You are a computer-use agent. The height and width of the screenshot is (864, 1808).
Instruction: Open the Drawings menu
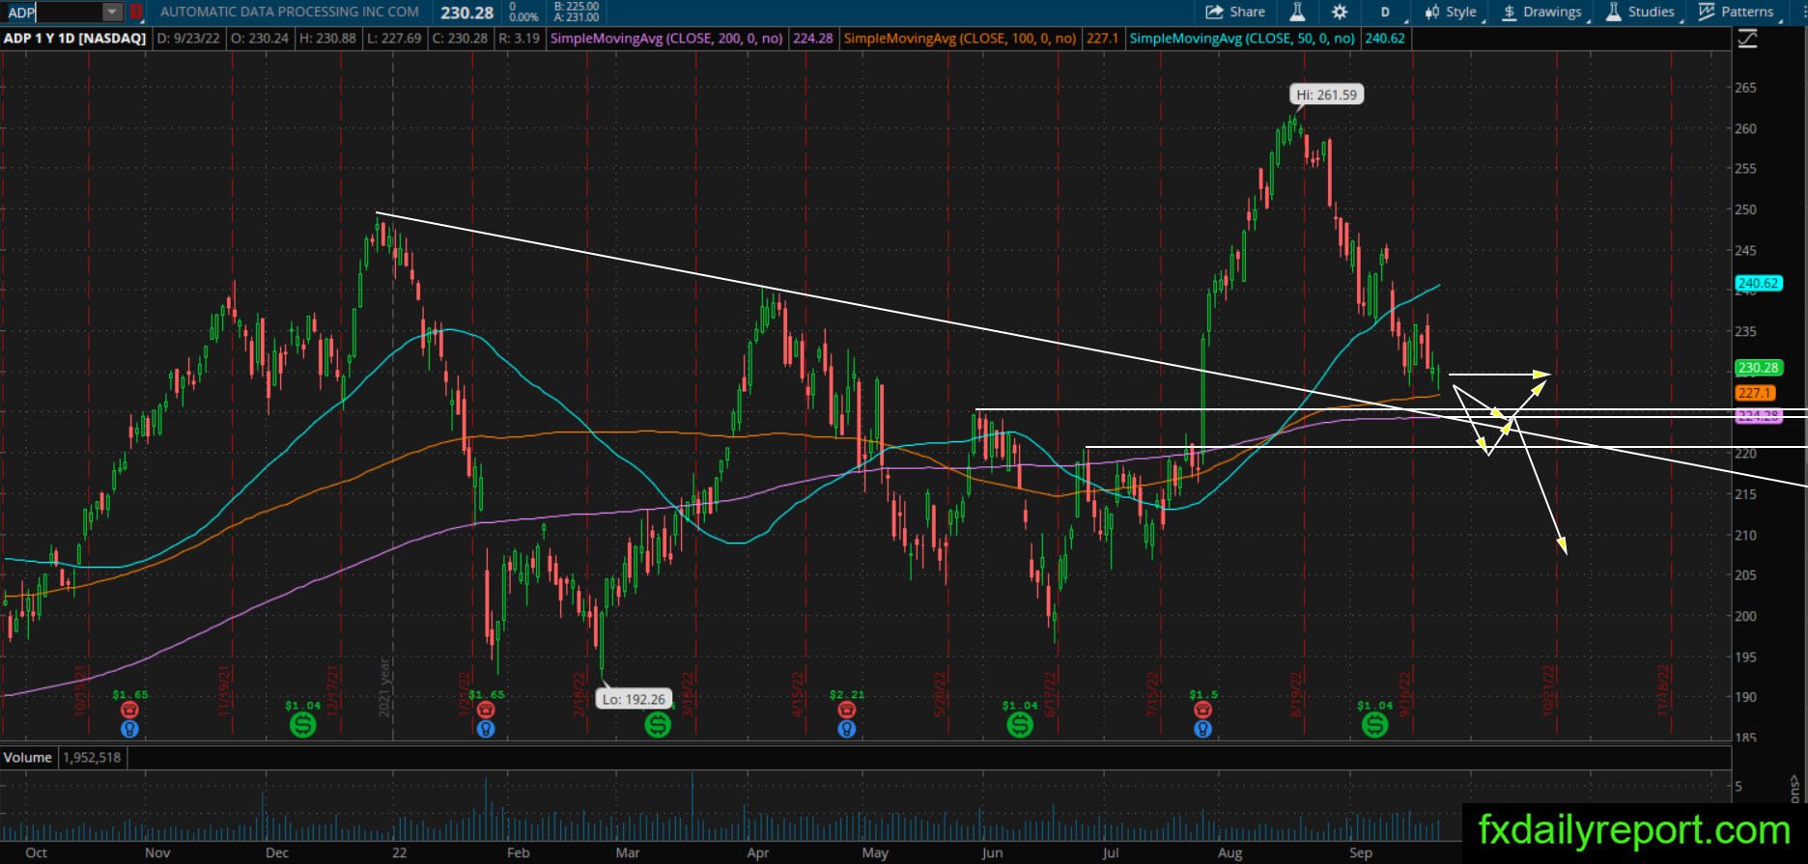click(x=1541, y=12)
